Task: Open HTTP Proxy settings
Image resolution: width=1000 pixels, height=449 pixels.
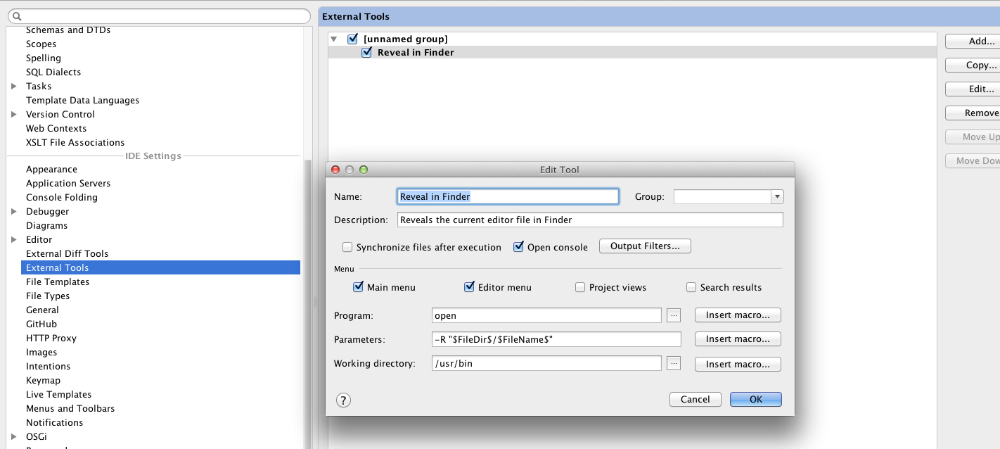Action: (51, 338)
